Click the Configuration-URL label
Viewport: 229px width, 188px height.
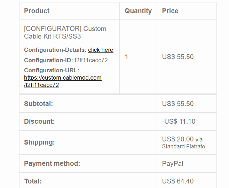(52, 70)
